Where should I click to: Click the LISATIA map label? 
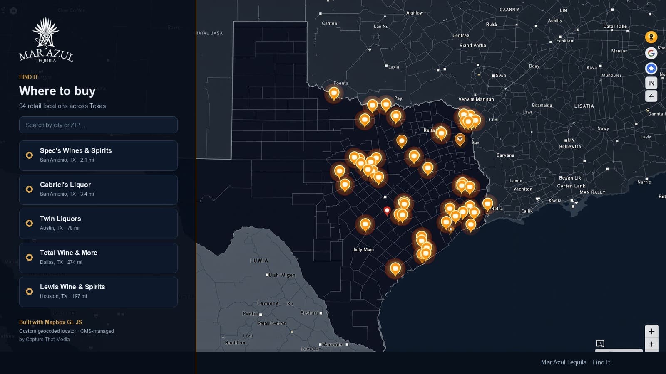[584, 106]
